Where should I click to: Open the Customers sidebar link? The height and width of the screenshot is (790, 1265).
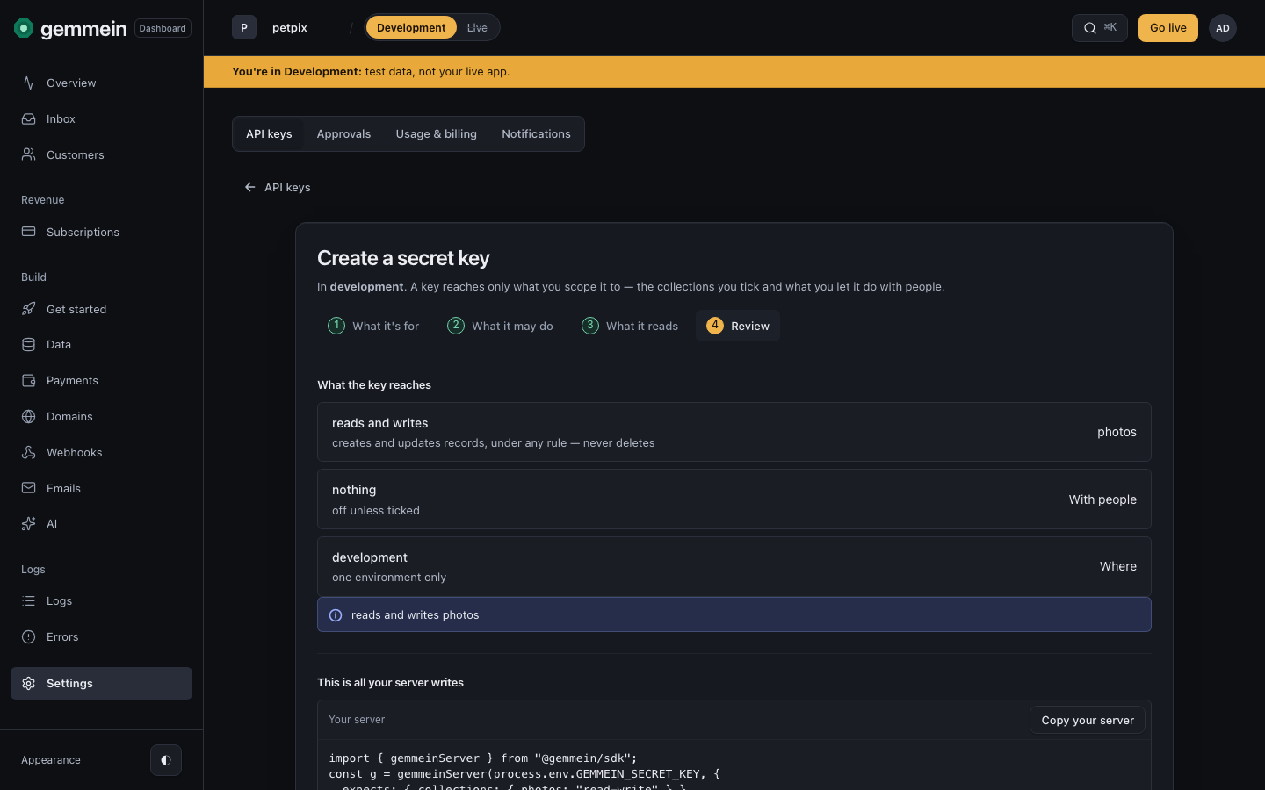101,154
